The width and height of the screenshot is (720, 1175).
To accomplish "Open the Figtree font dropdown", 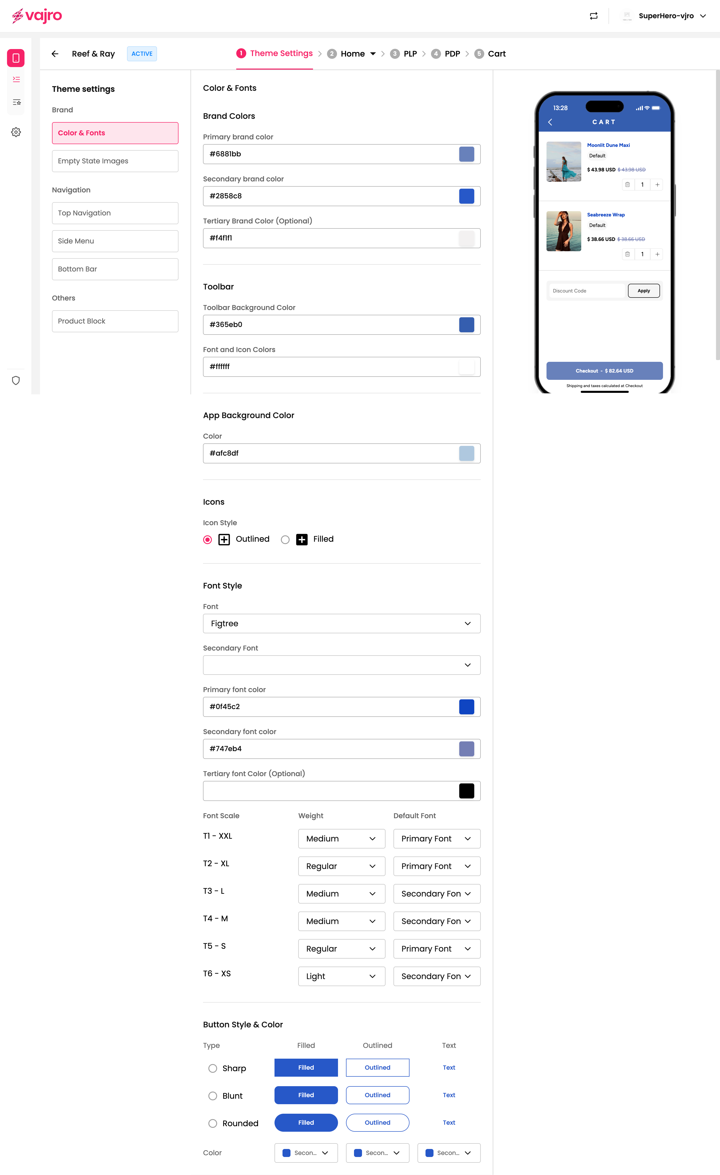I will coord(341,624).
